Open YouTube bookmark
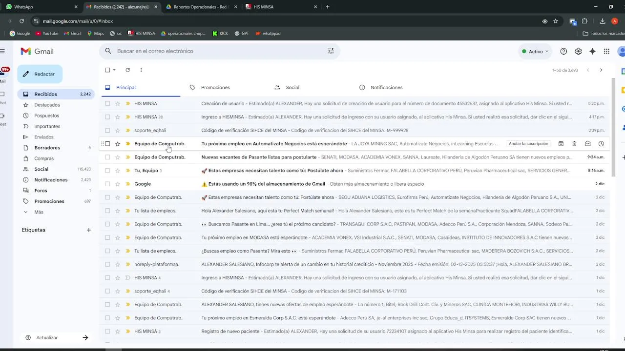Image resolution: width=625 pixels, height=351 pixels. coord(47,34)
